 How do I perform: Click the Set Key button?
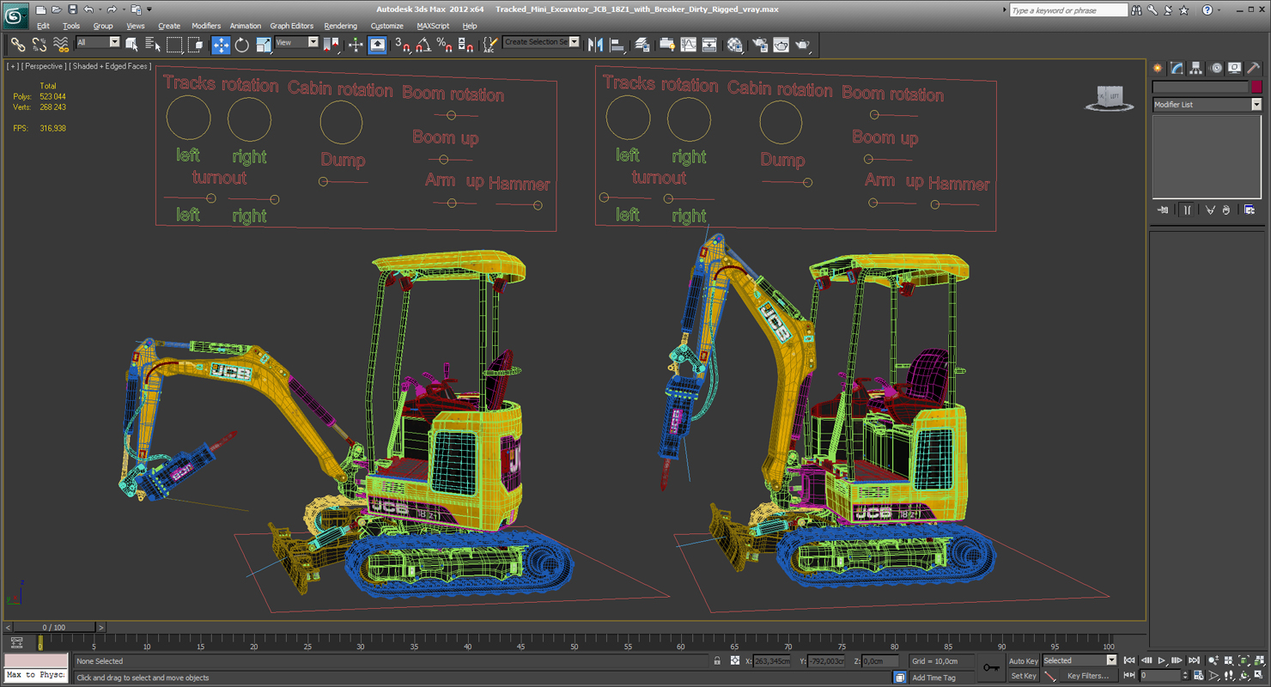point(1023,676)
